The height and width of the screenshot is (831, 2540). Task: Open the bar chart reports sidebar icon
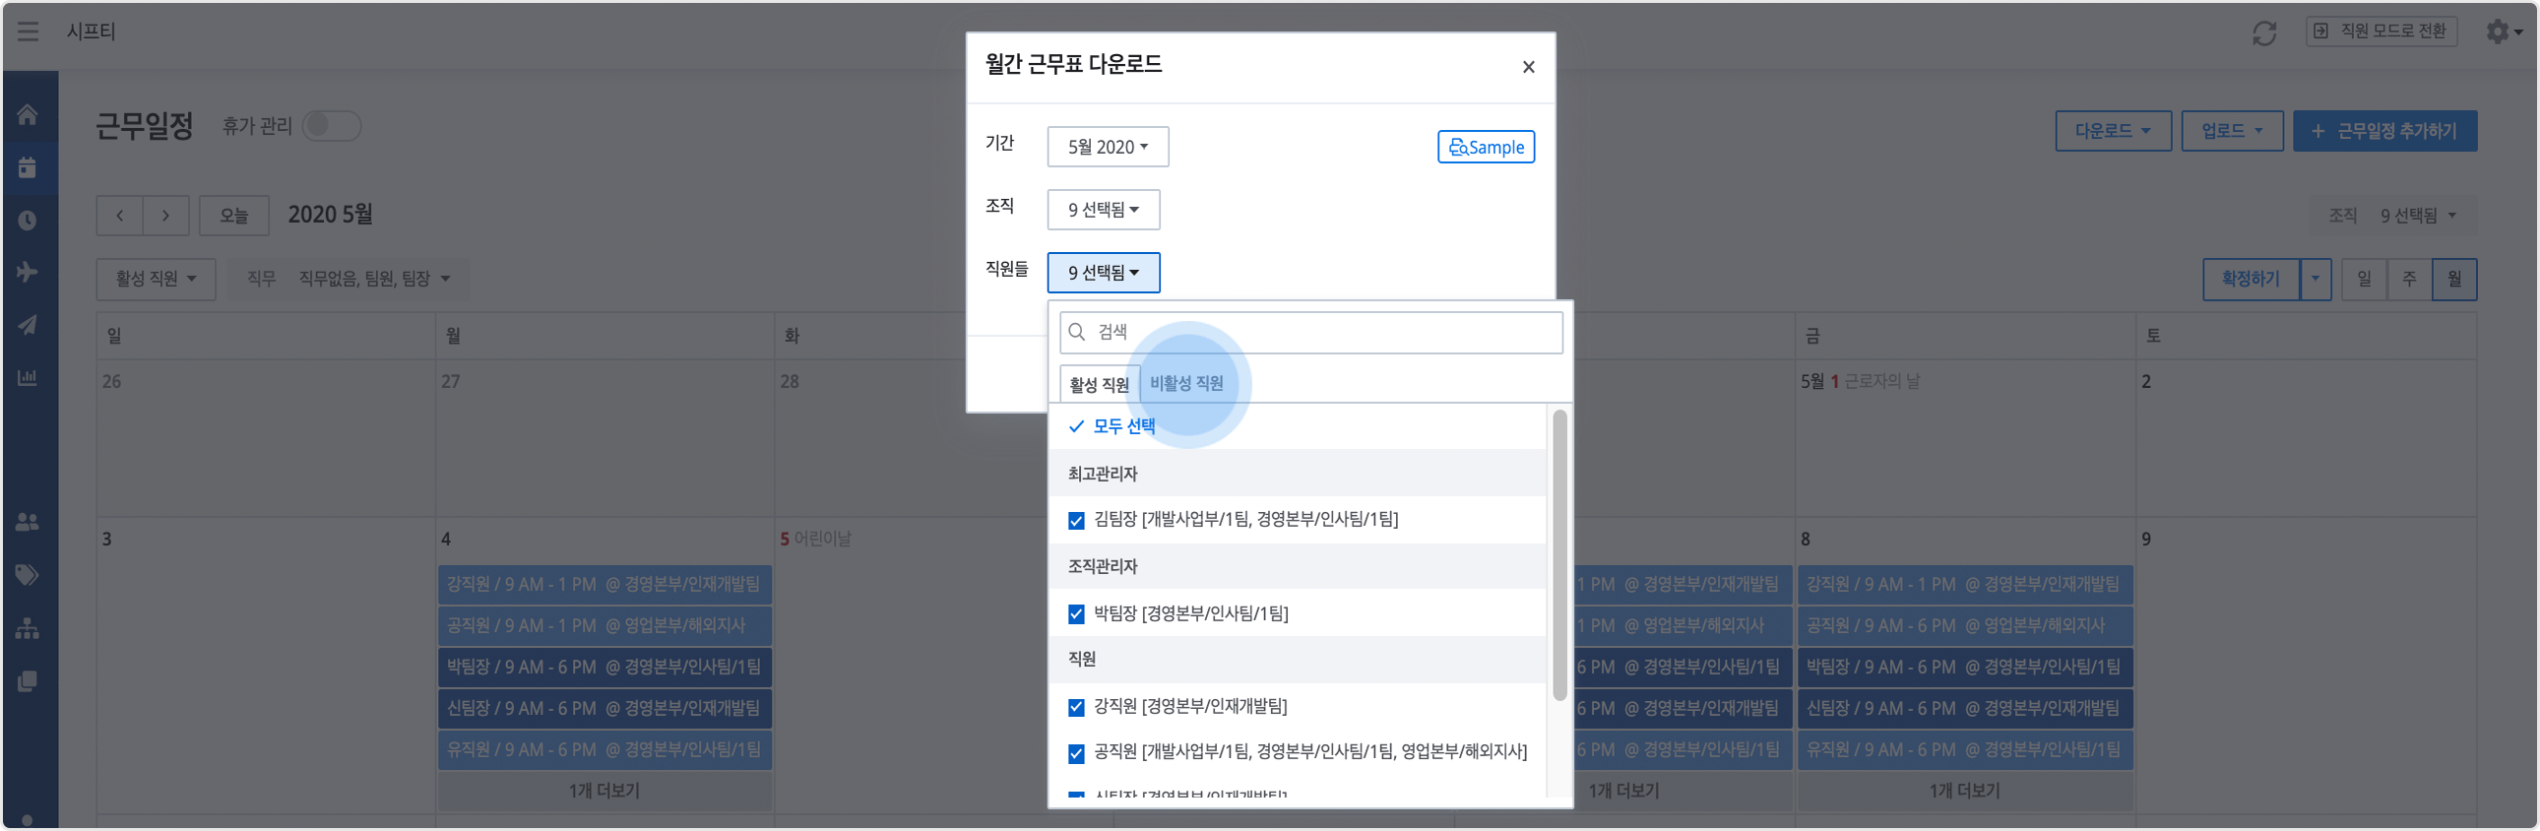[28, 377]
